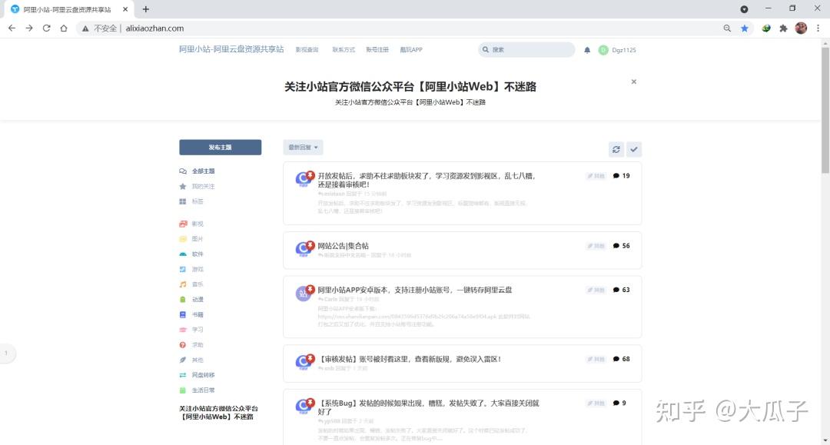This screenshot has height=445, width=830.
Task: Select the 影视 category in sidebar
Action: 191,224
